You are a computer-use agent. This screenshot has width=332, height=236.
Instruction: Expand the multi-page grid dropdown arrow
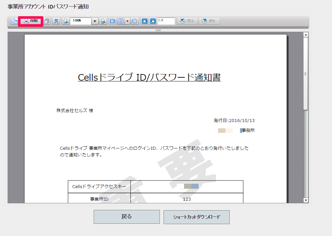[127, 21]
